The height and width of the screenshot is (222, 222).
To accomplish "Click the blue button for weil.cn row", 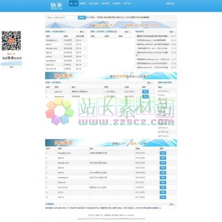I will click(163, 173).
